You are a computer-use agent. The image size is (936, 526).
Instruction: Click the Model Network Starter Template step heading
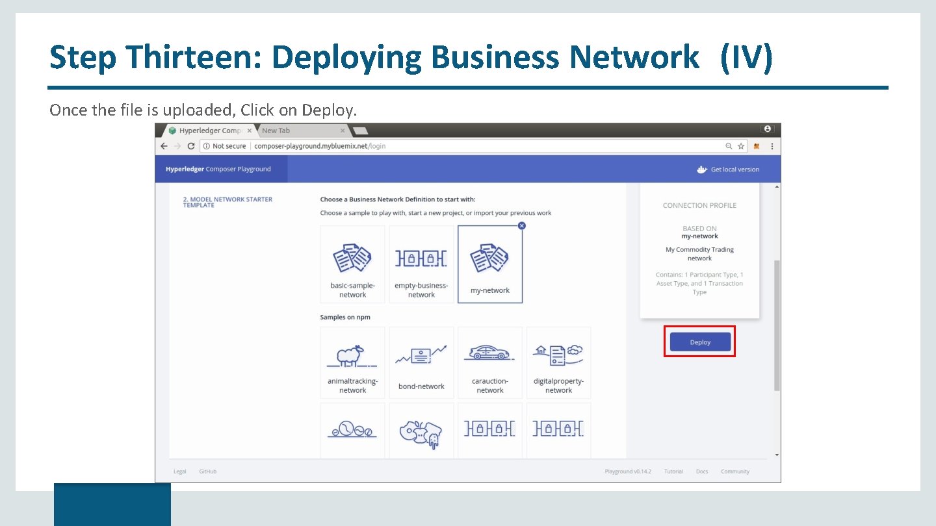click(227, 202)
